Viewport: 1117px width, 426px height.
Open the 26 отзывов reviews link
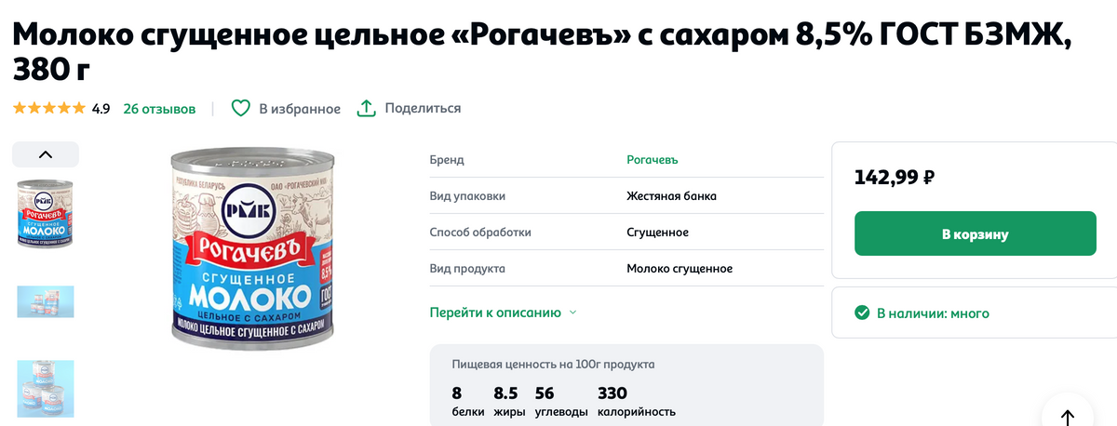(159, 109)
